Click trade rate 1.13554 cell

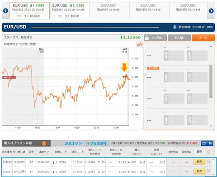(x=90, y=172)
